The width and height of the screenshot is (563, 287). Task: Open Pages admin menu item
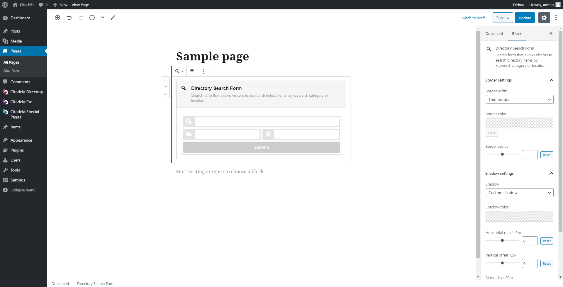click(23, 51)
